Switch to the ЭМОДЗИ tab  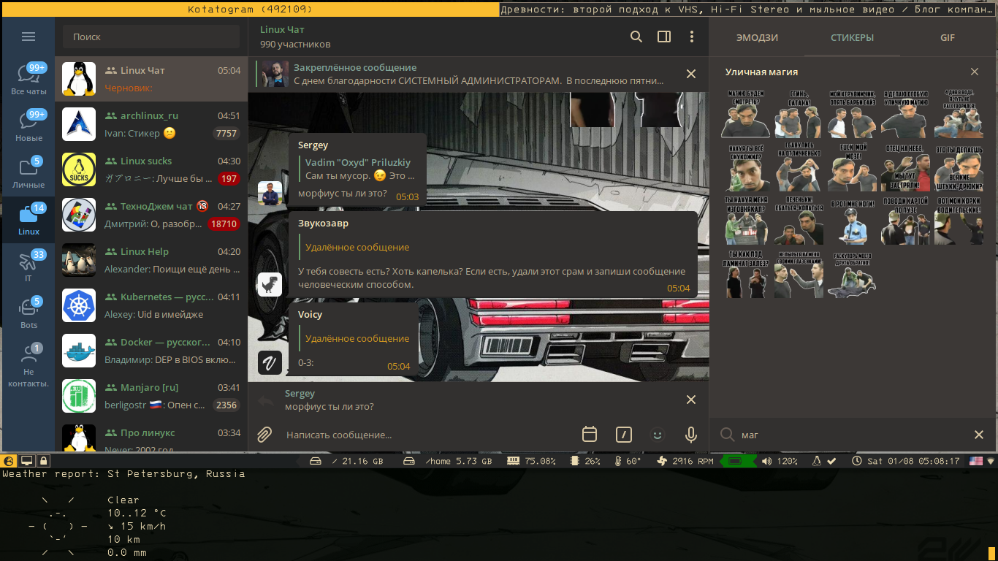[x=757, y=38]
